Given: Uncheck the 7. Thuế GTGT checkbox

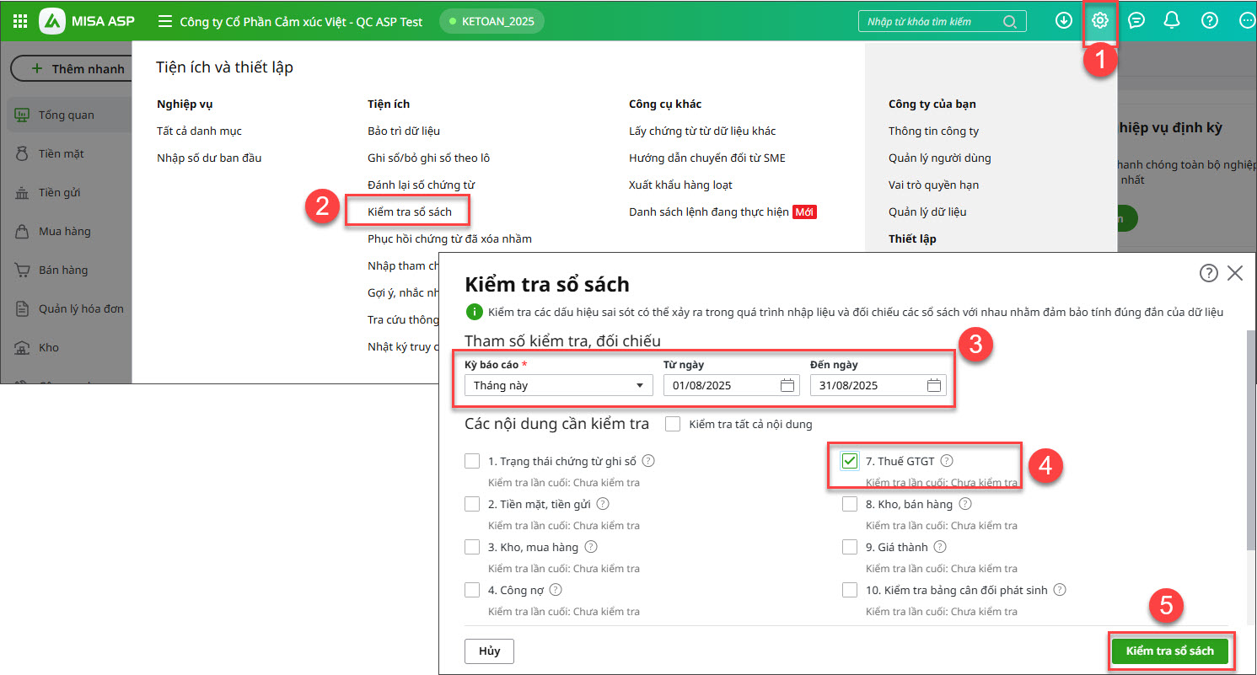Looking at the screenshot, I should [x=850, y=461].
